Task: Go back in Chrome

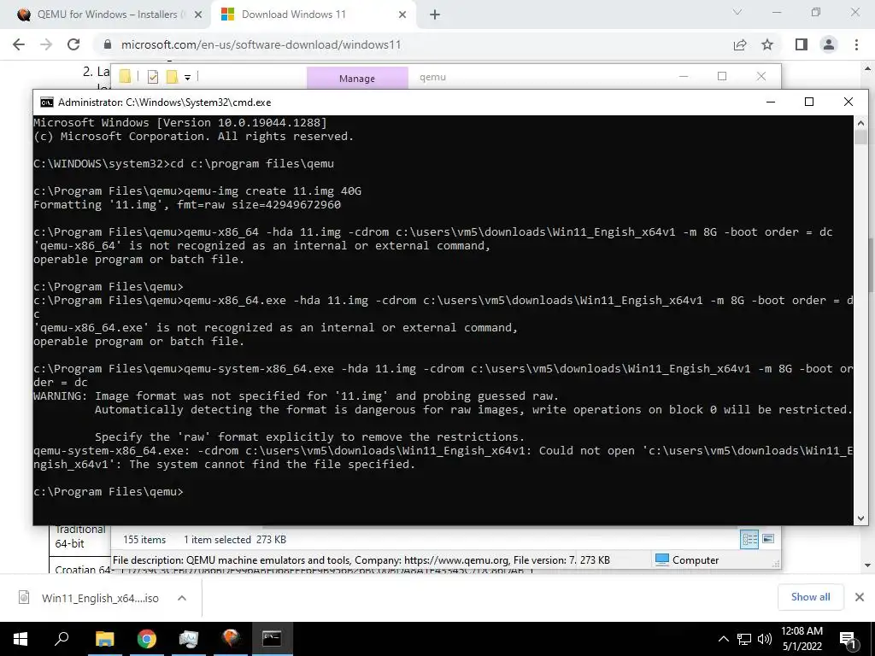Action: (19, 44)
